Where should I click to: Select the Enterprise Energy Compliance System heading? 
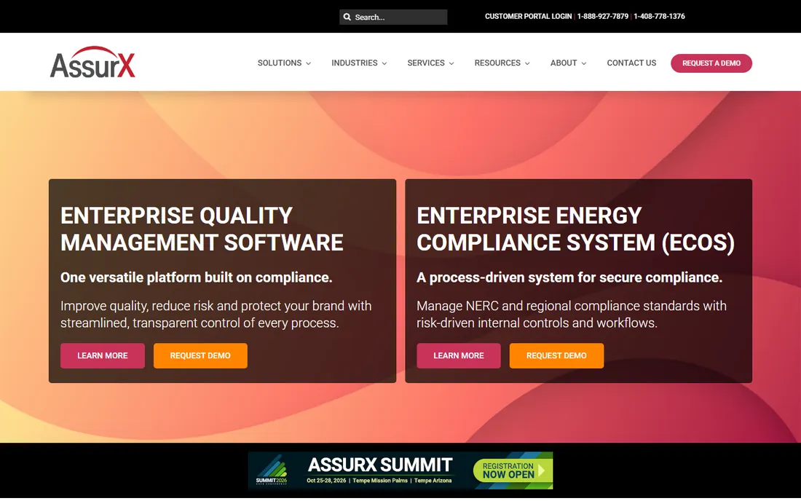click(576, 229)
